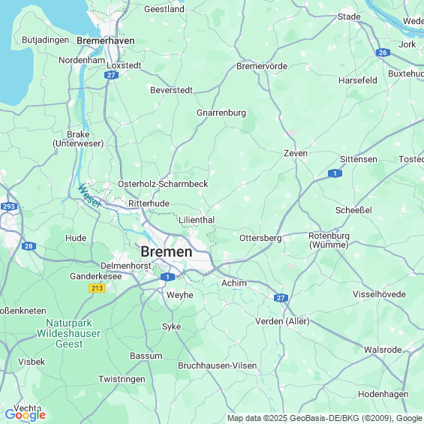Click the A27 shield near Verden
Viewport: 424px width, 424px height.
pos(281,298)
